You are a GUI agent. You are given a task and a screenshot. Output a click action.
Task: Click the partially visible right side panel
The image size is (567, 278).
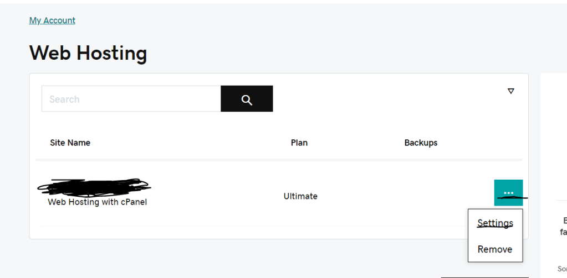[554, 138]
